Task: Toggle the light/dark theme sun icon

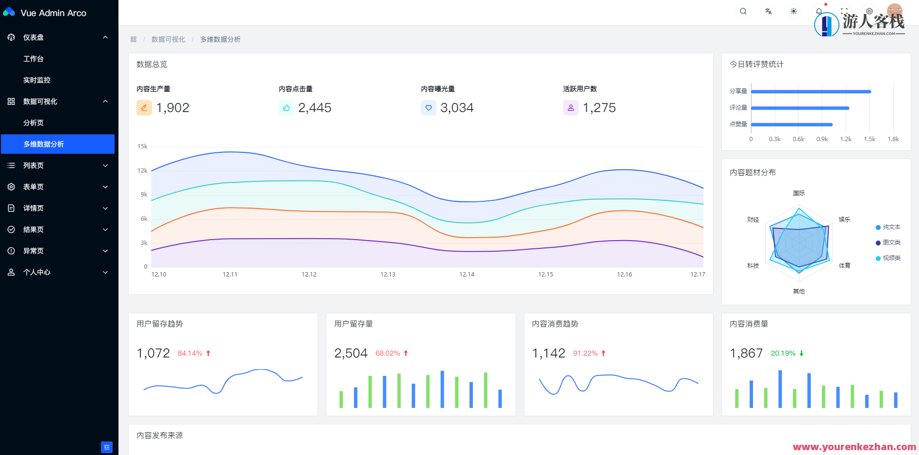Action: 794,11
